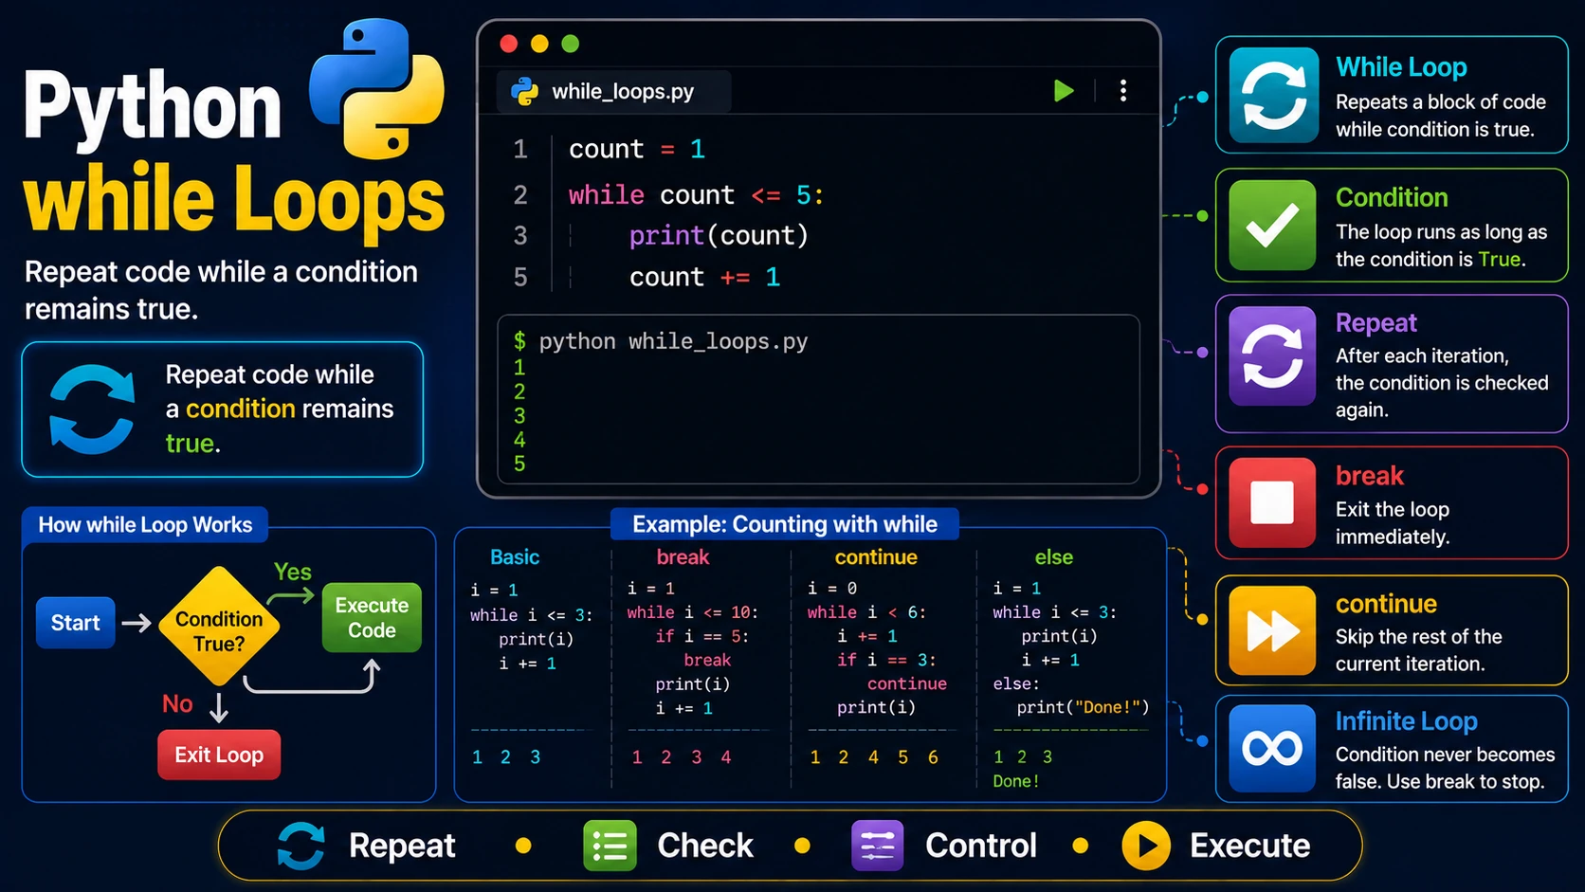Viewport: 1585px width, 892px height.
Task: Click the Repeat label in bottom bar
Action: [x=402, y=846]
